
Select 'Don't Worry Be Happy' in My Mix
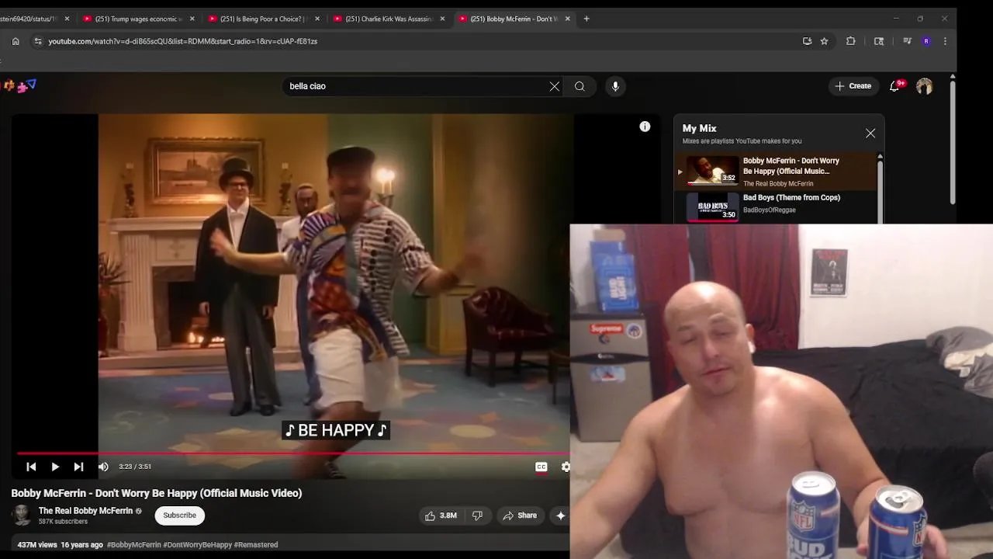click(777, 171)
